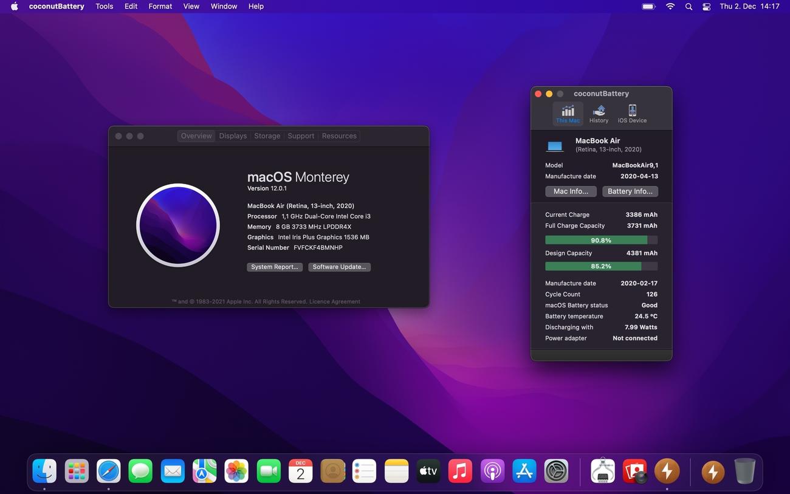The height and width of the screenshot is (494, 790).
Task: Open the Edit menu
Action: click(131, 6)
